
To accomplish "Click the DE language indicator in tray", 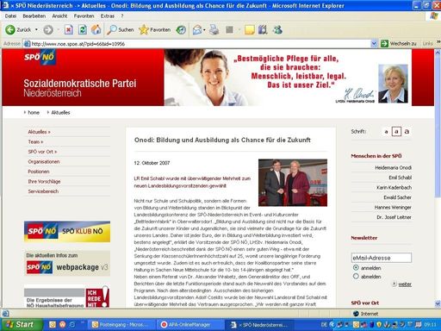I will coord(324,325).
